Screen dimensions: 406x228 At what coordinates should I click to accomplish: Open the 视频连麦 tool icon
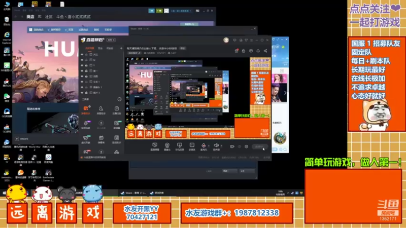pyautogui.click(x=86, y=125)
